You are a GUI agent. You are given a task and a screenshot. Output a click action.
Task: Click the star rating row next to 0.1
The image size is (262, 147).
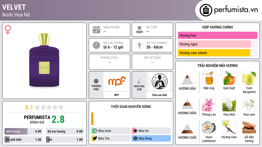click(x=49, y=107)
